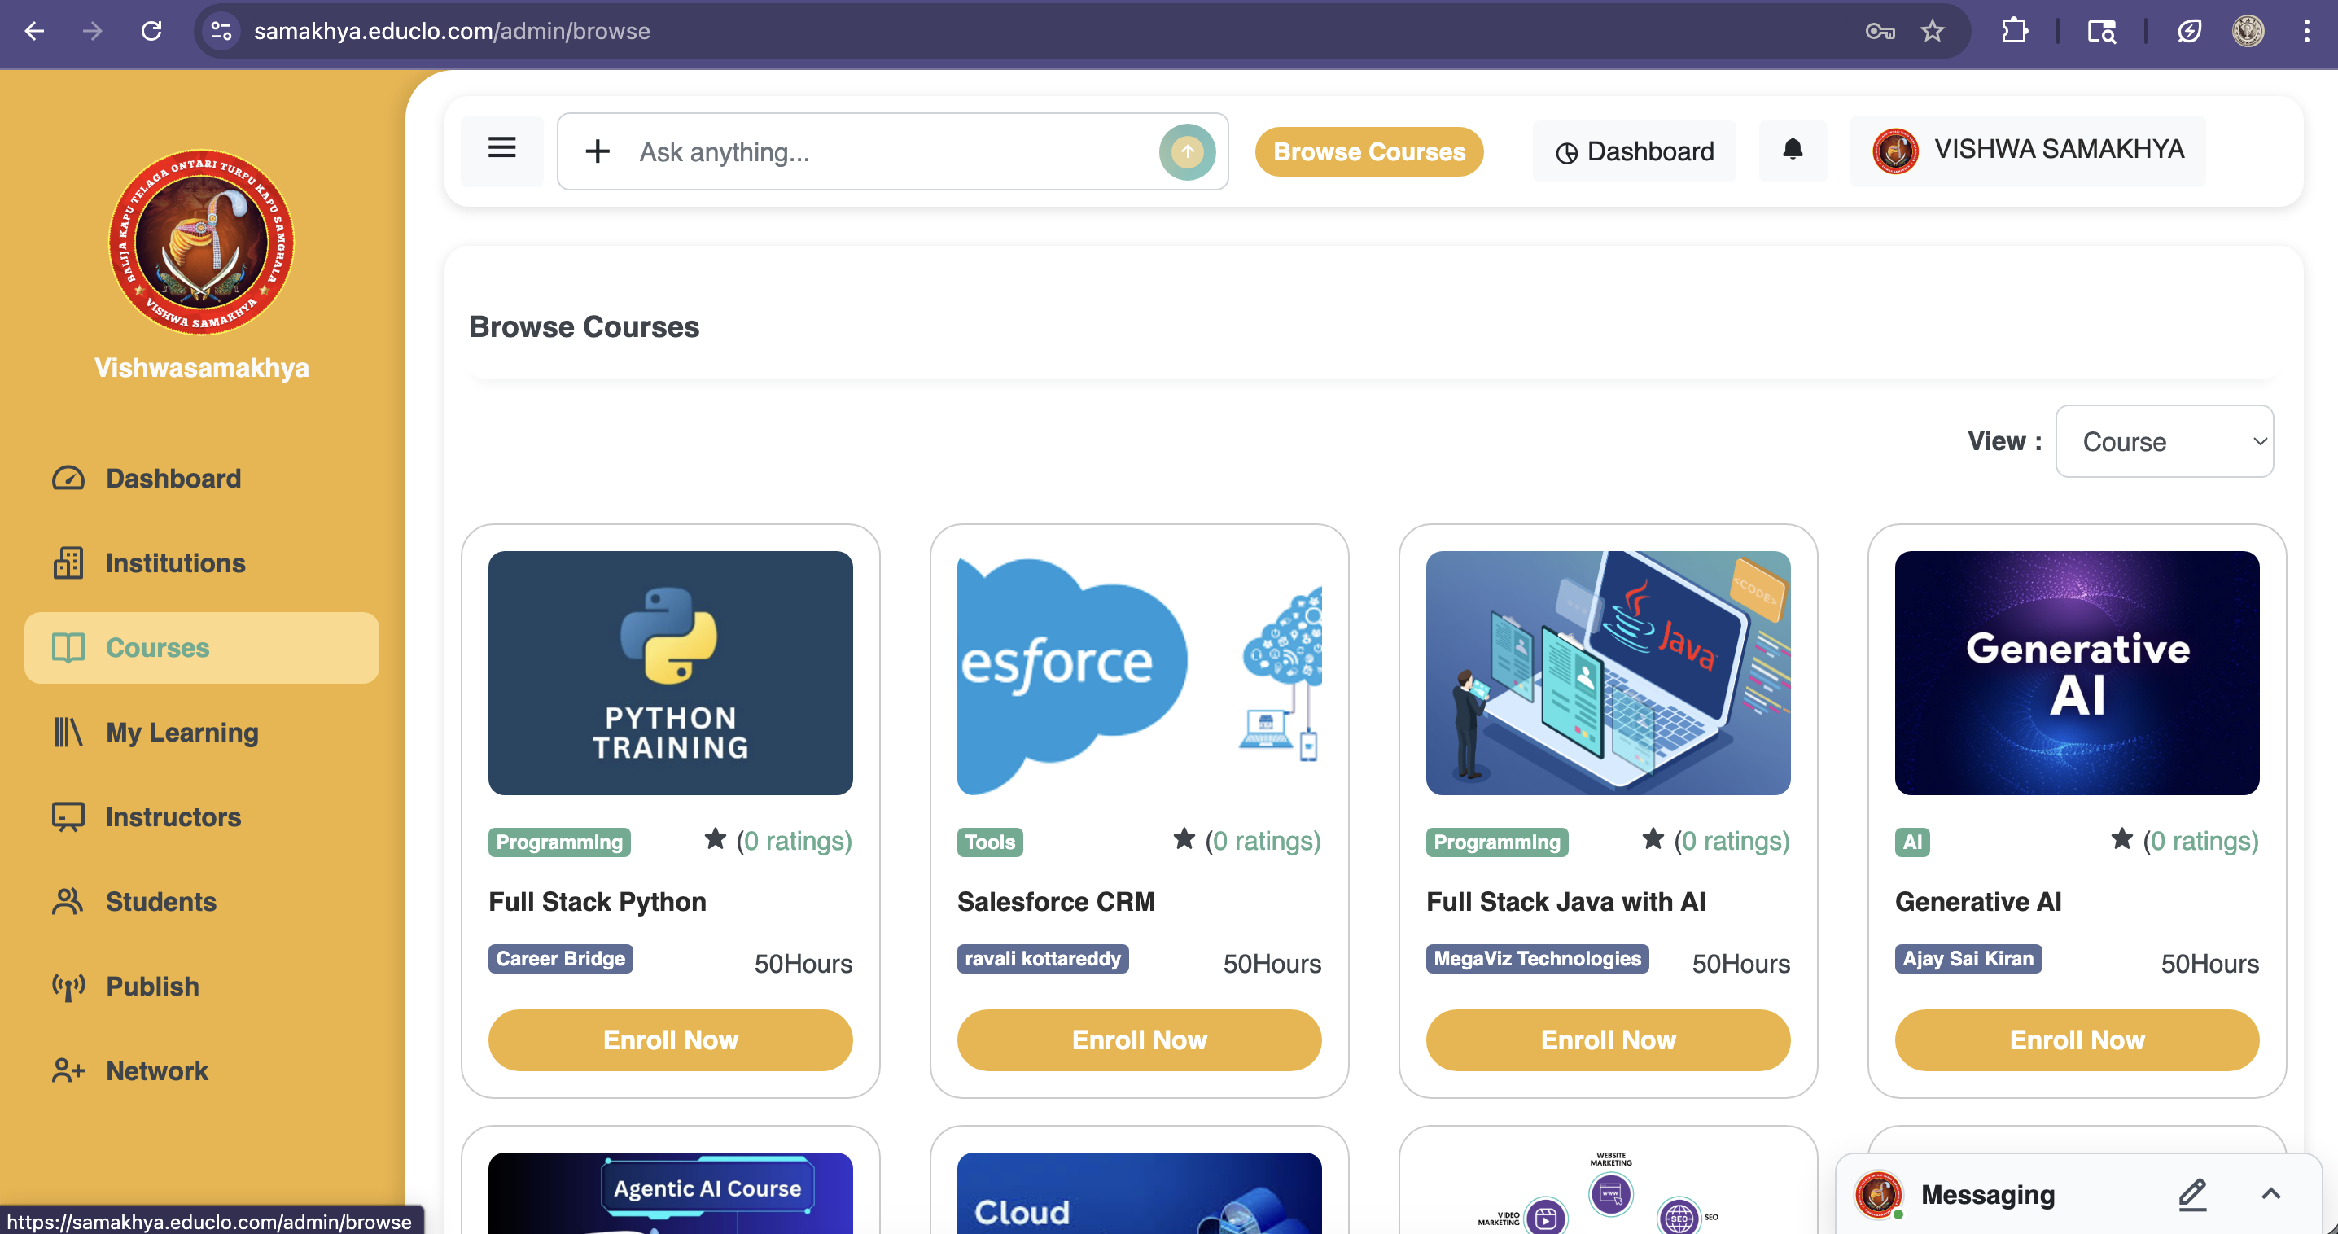Enroll Now in Full Stack Python
2338x1234 pixels.
[670, 1039]
